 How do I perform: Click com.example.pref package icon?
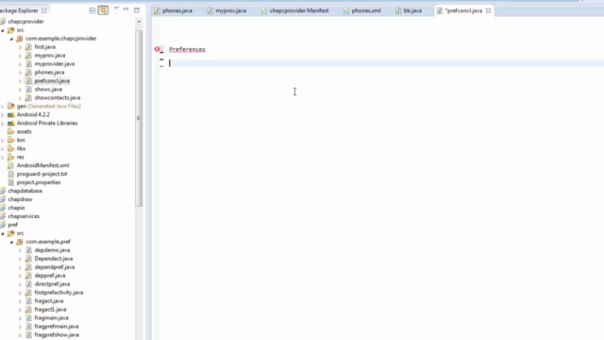coord(20,242)
